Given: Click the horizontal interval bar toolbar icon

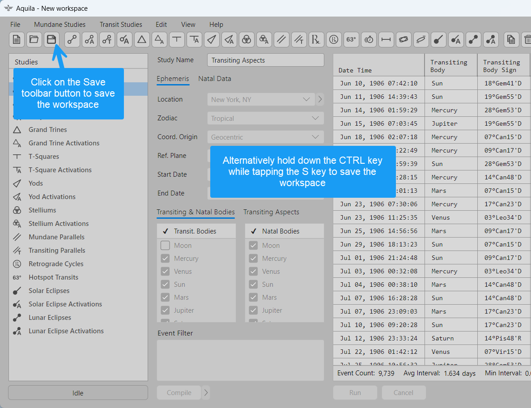Looking at the screenshot, I should tap(386, 40).
